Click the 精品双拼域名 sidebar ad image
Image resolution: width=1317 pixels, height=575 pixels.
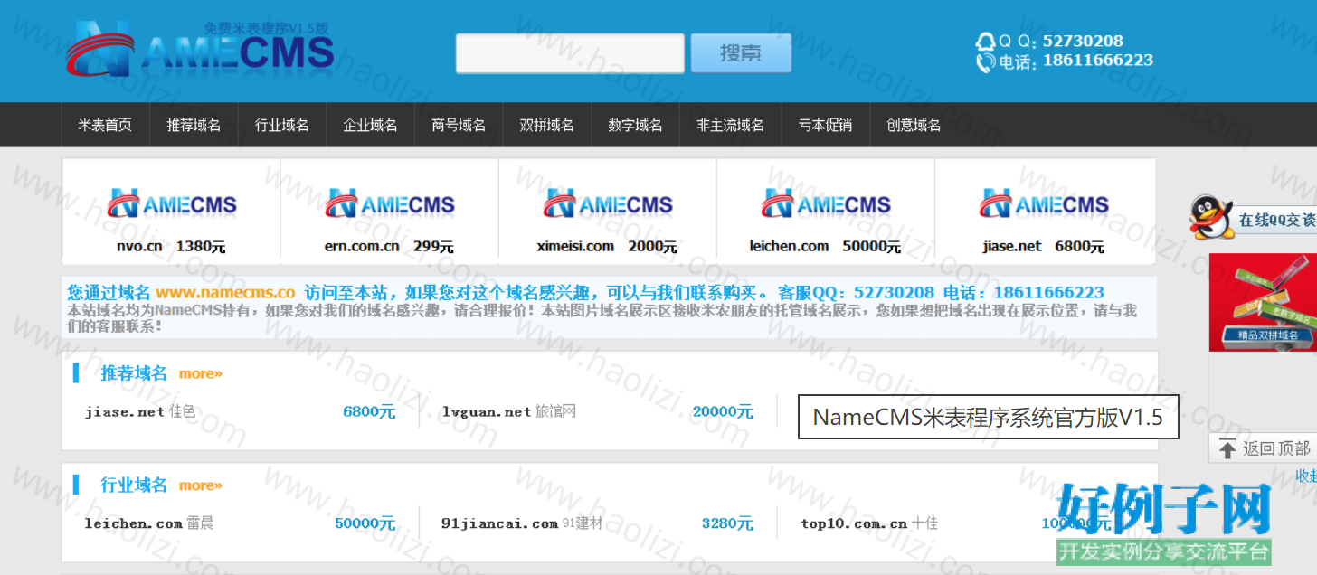[x=1263, y=302]
